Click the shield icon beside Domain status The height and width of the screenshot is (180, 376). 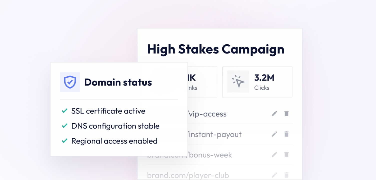(x=70, y=82)
